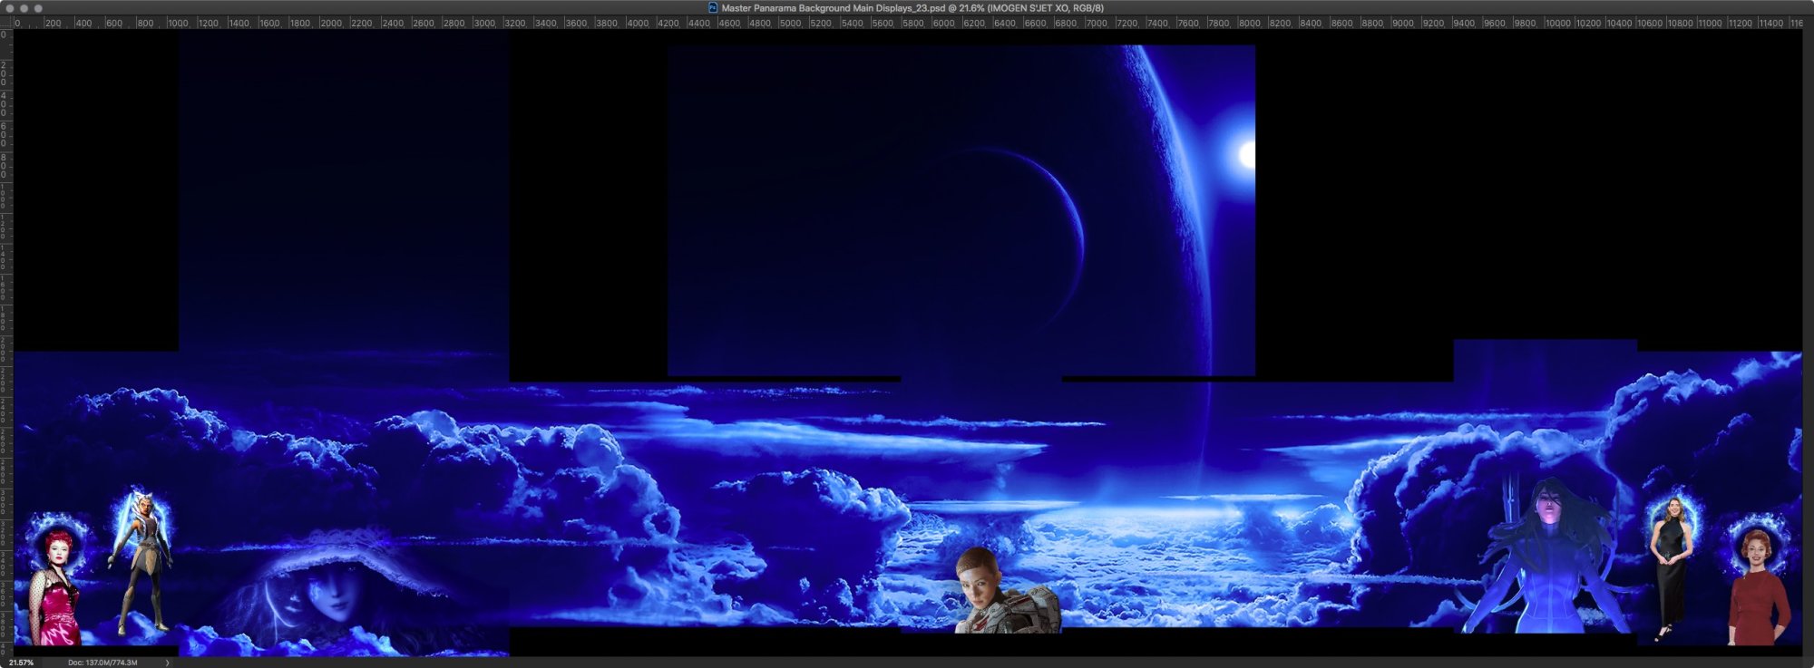Screen dimensions: 1814x668
Task: Open status bar info menu chevron
Action: 167,663
